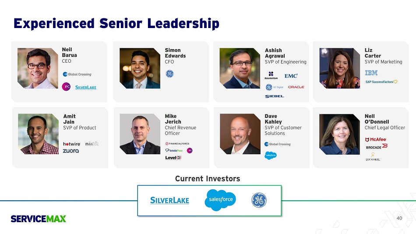Click the purple IPC logo beside SilverLake
Image resolution: width=416 pixels, height=234 pixels.
[66, 87]
